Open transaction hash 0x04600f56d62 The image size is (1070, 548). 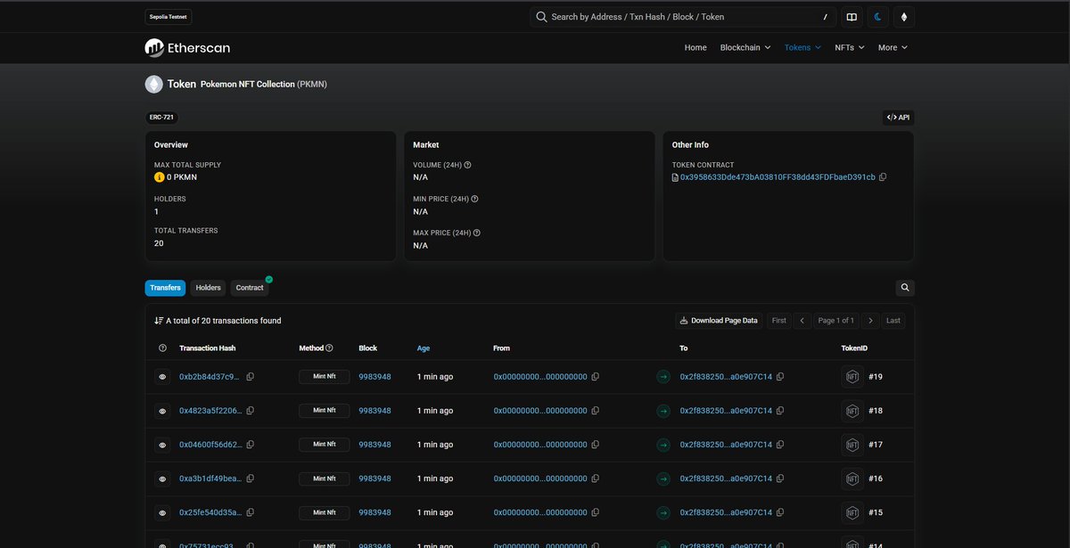pos(210,445)
